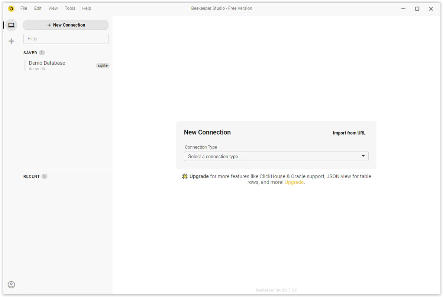Click the sqlite badge on Demo Database
The width and height of the screenshot is (443, 297).
[103, 65]
